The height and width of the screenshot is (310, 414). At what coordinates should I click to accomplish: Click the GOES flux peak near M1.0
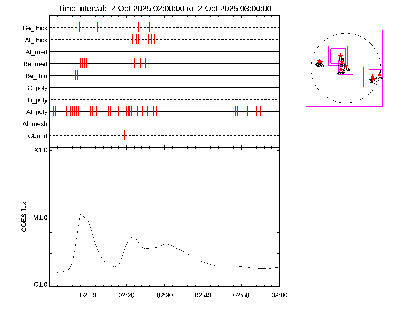[80, 214]
